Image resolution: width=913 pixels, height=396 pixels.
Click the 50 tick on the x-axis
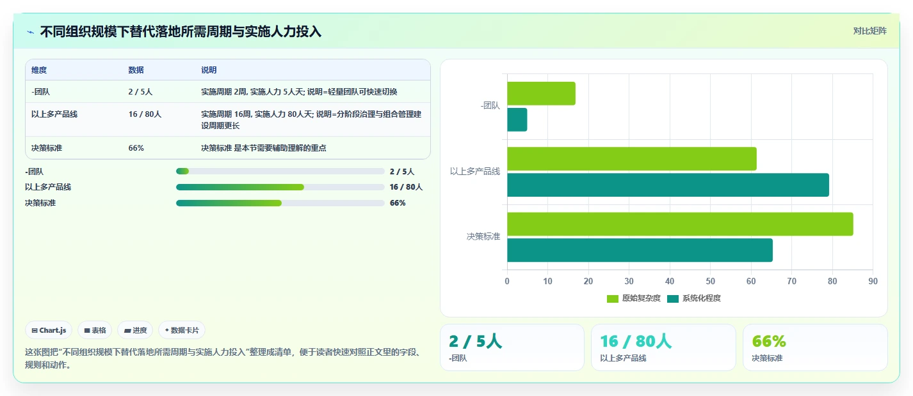[x=710, y=281]
